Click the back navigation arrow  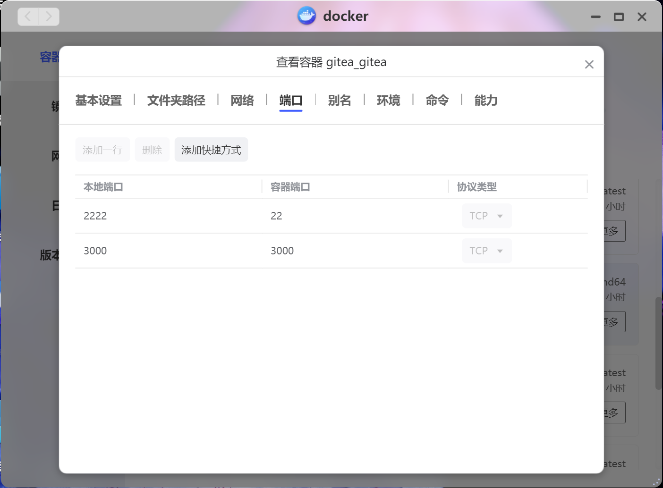[x=28, y=17]
